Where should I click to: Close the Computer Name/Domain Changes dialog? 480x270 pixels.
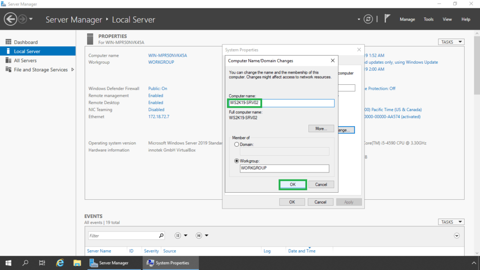click(x=332, y=60)
